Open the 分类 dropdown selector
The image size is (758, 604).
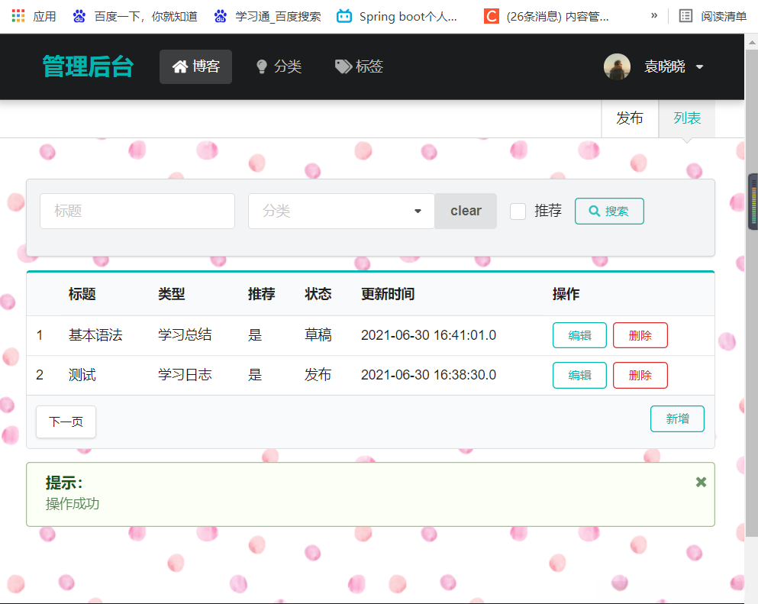pyautogui.click(x=341, y=211)
